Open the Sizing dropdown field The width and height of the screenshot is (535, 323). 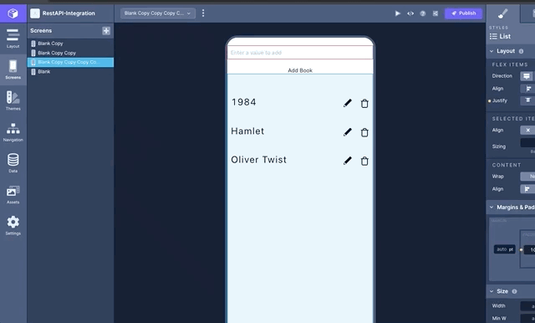tap(527, 143)
